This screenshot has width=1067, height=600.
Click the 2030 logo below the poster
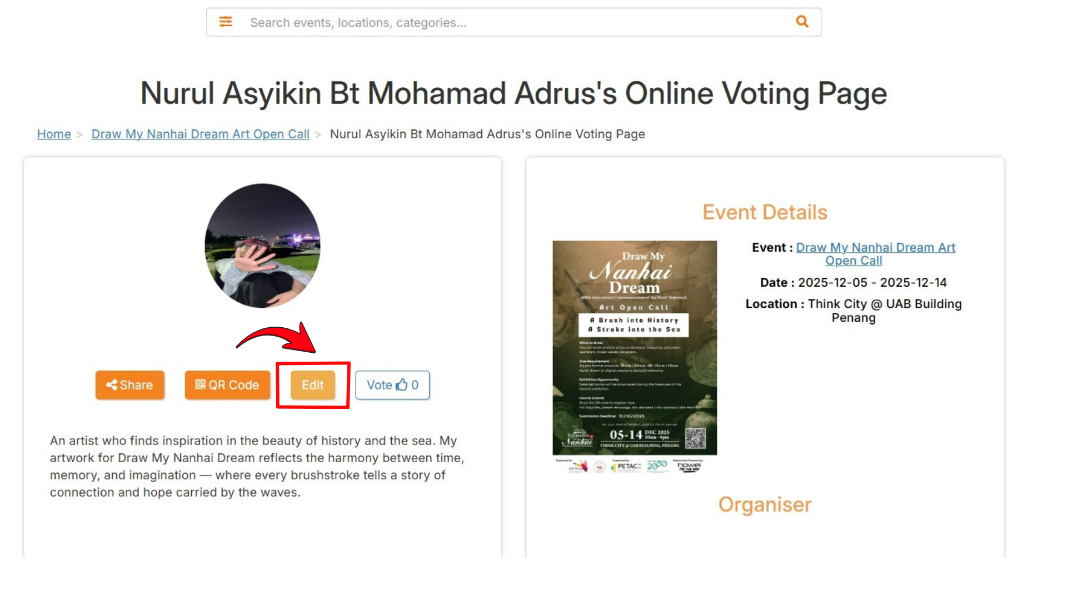coord(657,466)
